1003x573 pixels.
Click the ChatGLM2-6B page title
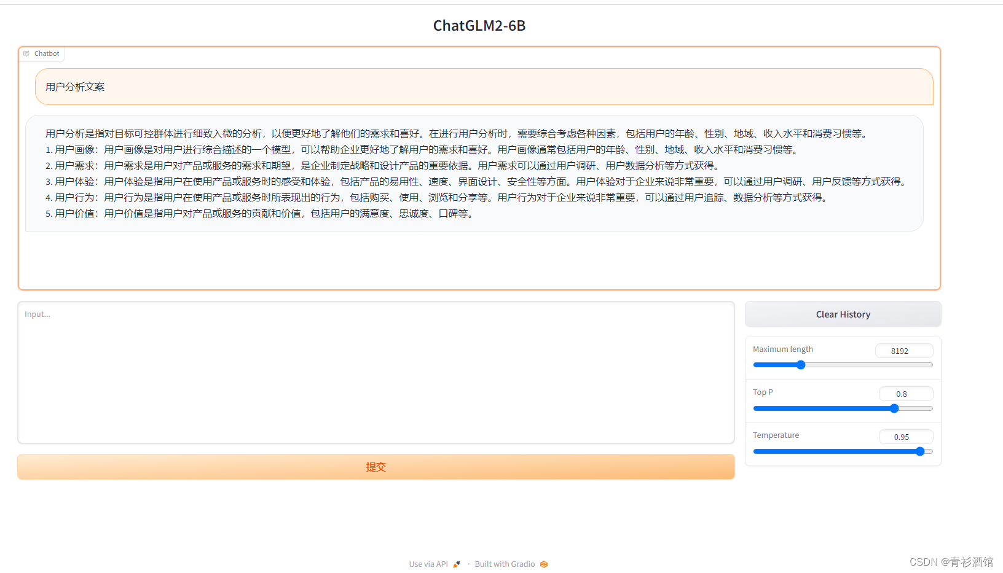click(479, 26)
